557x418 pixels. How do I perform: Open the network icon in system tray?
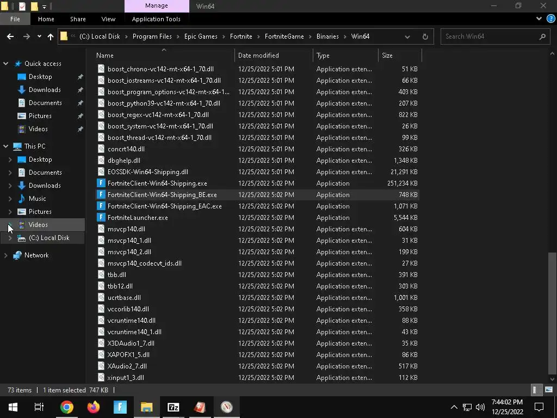point(467,407)
